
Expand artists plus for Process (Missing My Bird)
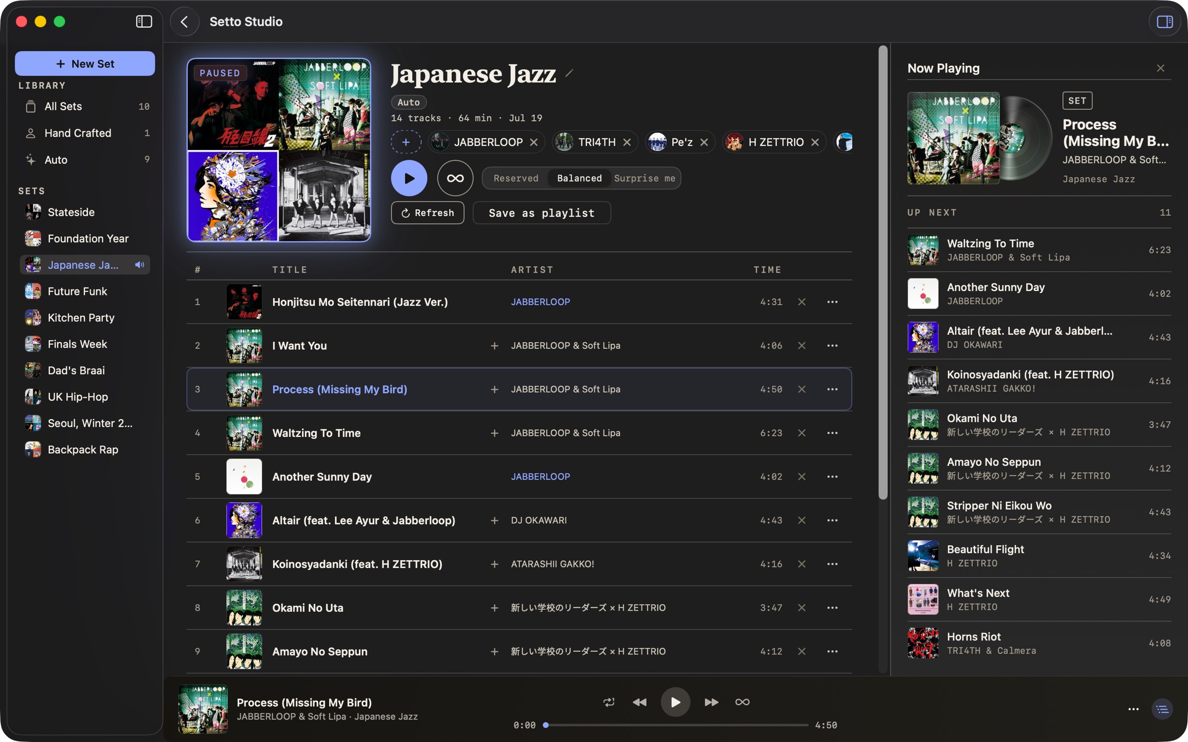494,389
